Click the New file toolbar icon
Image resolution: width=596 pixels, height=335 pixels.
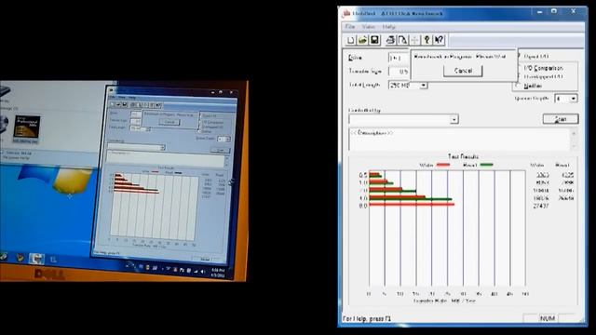pyautogui.click(x=350, y=40)
